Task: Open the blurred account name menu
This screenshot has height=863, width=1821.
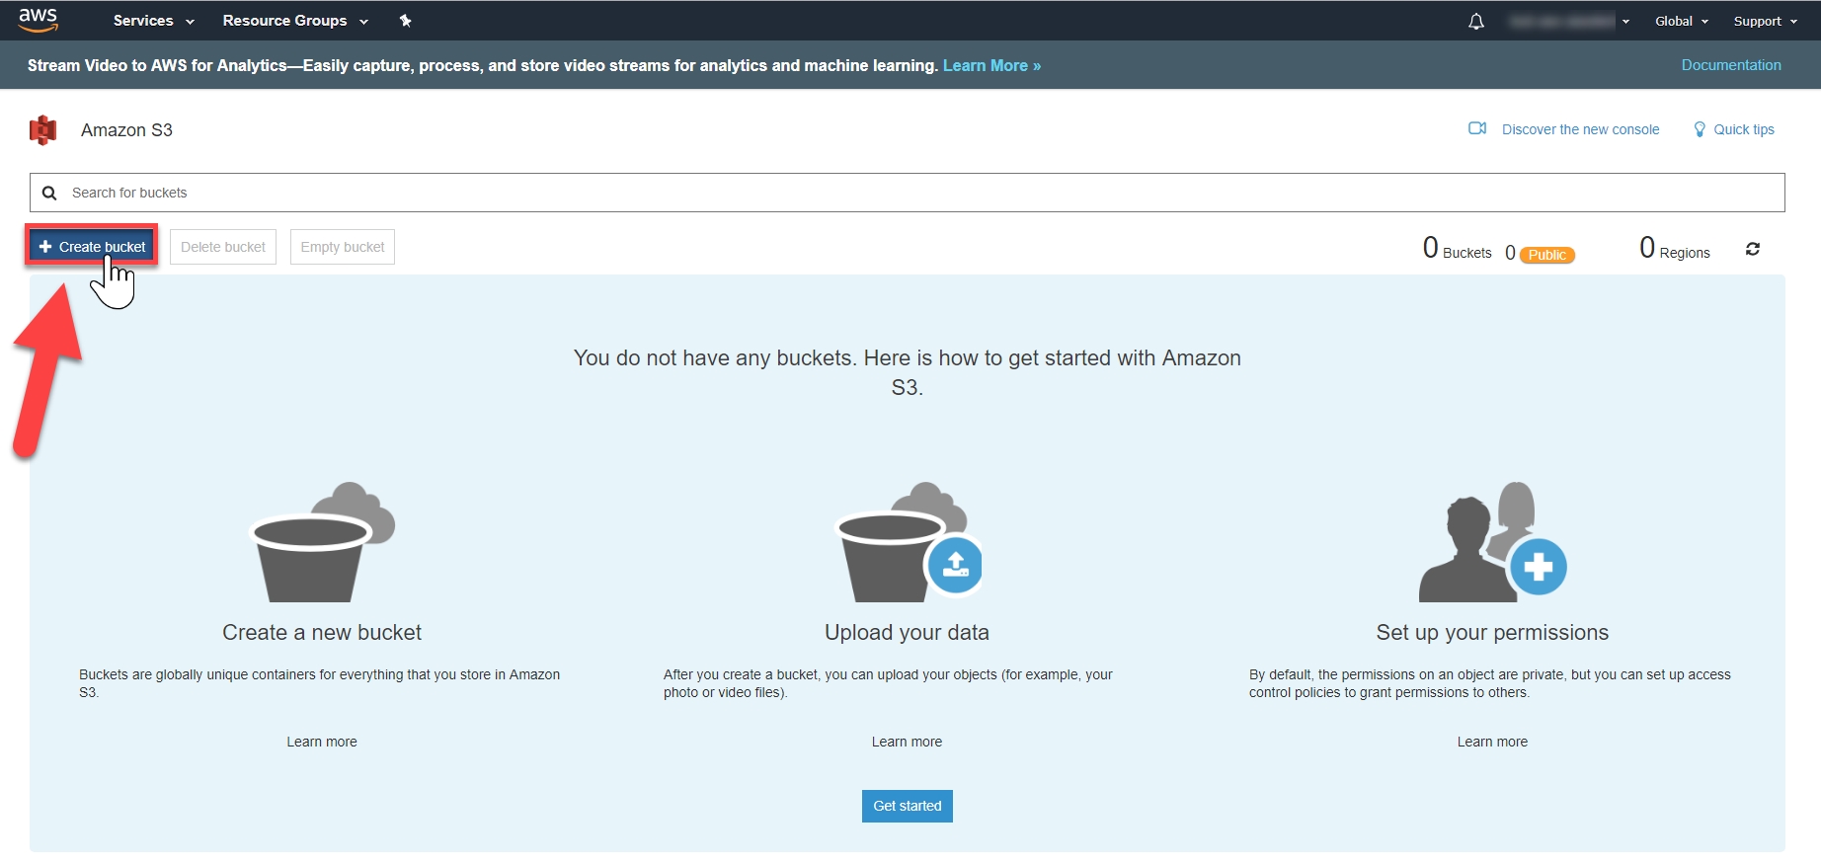Action: [x=1568, y=21]
